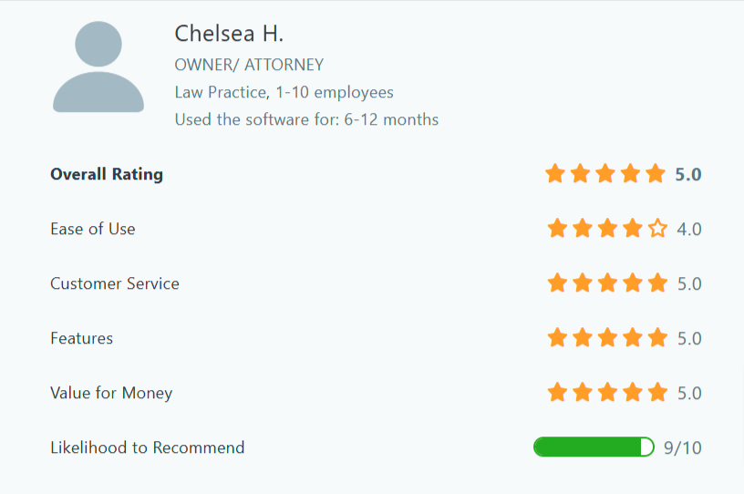Click the first Customer Service star
The height and width of the screenshot is (494, 744).
pos(557,283)
